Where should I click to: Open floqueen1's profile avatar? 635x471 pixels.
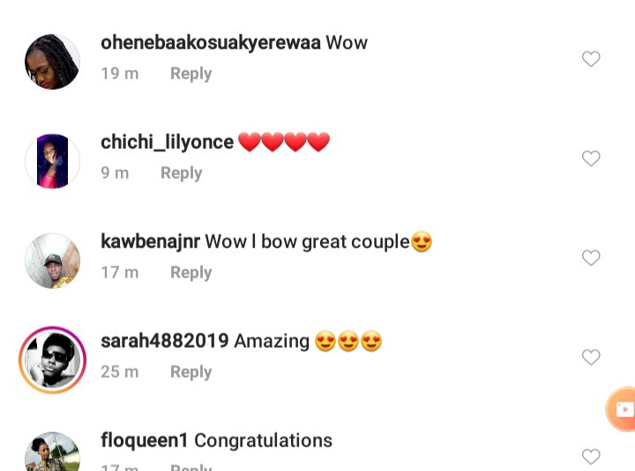point(52,452)
